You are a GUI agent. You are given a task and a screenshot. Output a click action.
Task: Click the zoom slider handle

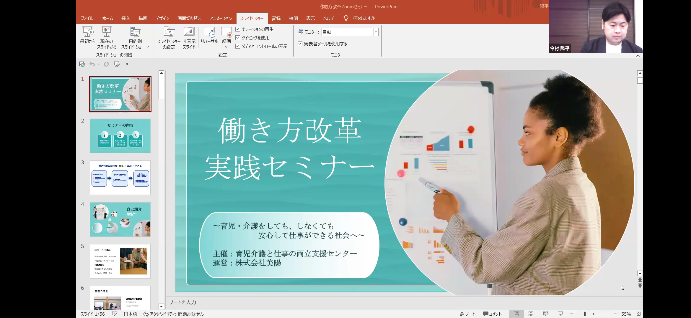pyautogui.click(x=584, y=314)
